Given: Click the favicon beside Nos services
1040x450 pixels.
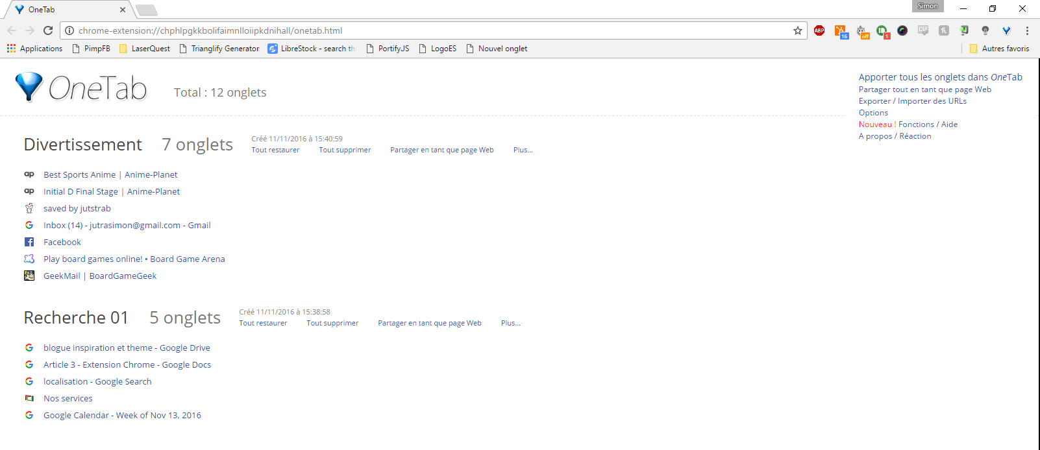Looking at the screenshot, I should [x=29, y=398].
